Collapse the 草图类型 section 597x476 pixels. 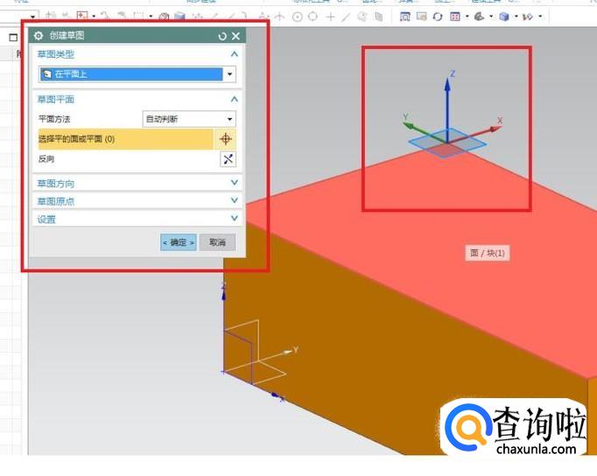[234, 54]
